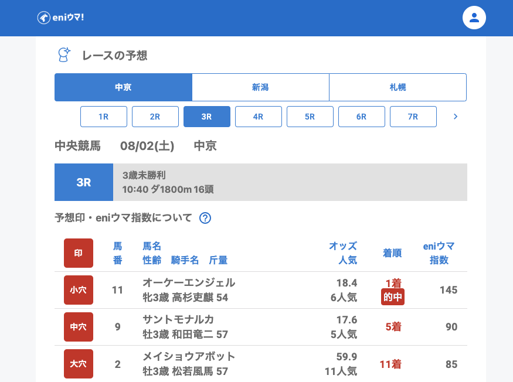Click the race prediction head icon

(64, 55)
